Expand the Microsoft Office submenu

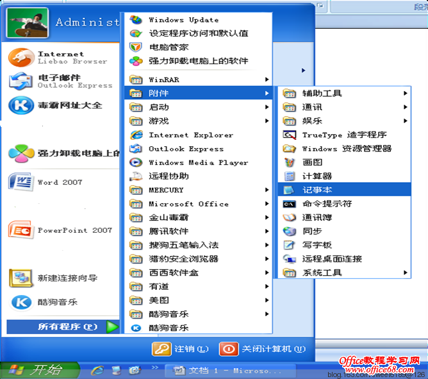tap(267, 204)
